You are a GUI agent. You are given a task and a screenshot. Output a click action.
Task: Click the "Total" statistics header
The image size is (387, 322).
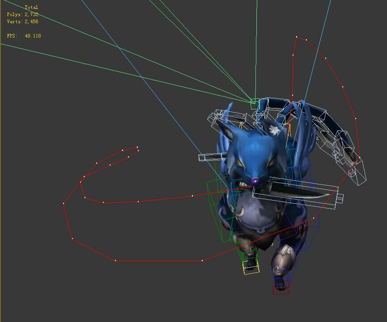[31, 8]
